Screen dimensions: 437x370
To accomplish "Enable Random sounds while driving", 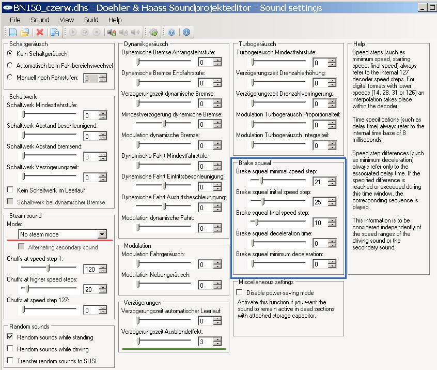I will pos(10,348).
